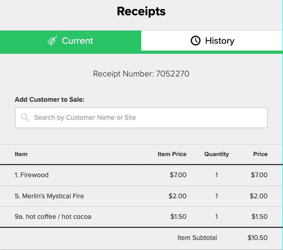Screen dimensions: 283x250
Task: Click the price tag icon on Current tab
Action: (x=52, y=41)
